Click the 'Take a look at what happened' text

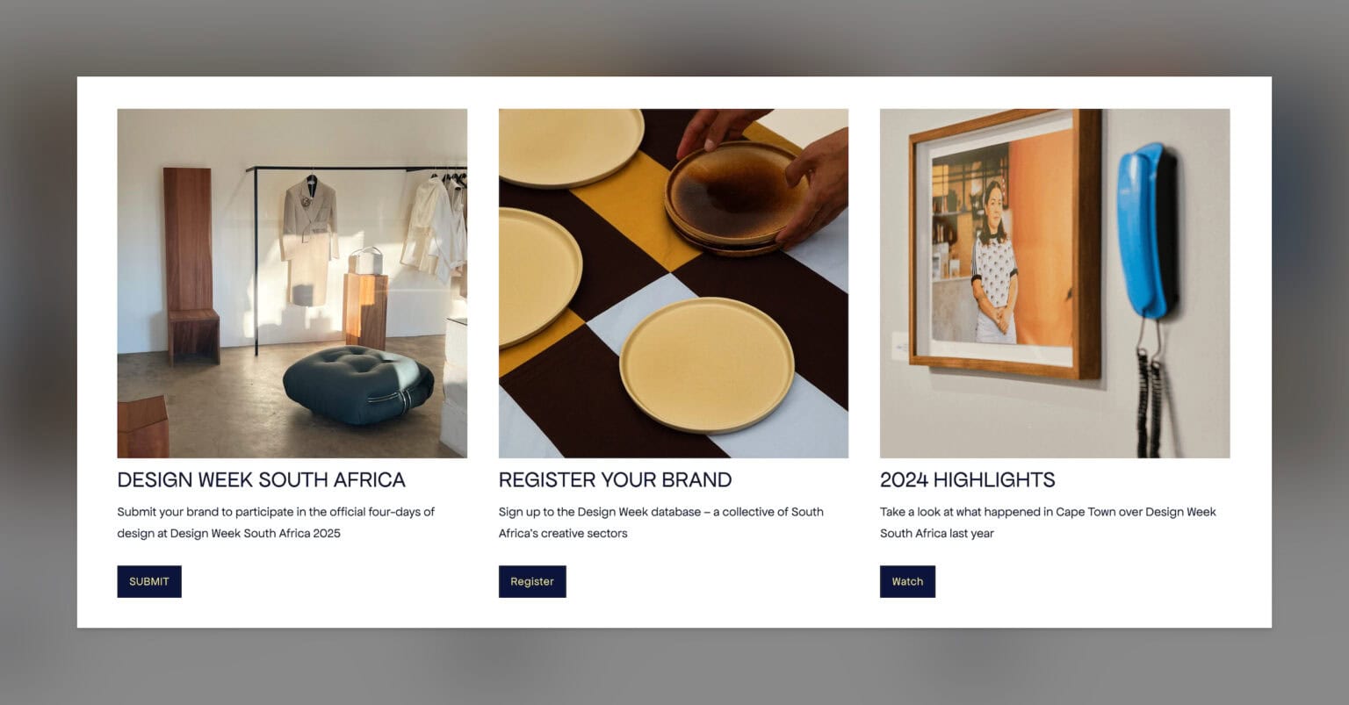pos(1048,522)
